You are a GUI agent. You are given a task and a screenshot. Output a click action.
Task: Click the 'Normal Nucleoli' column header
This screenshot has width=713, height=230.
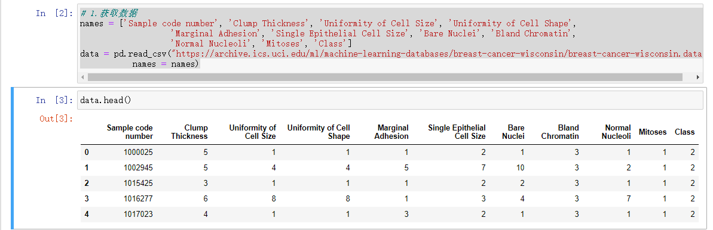(x=617, y=132)
